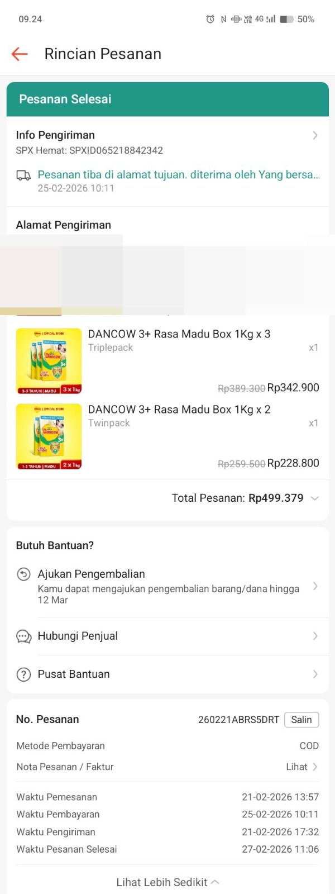Open the shipment tracking status text
The image size is (335, 894).
pos(178,175)
